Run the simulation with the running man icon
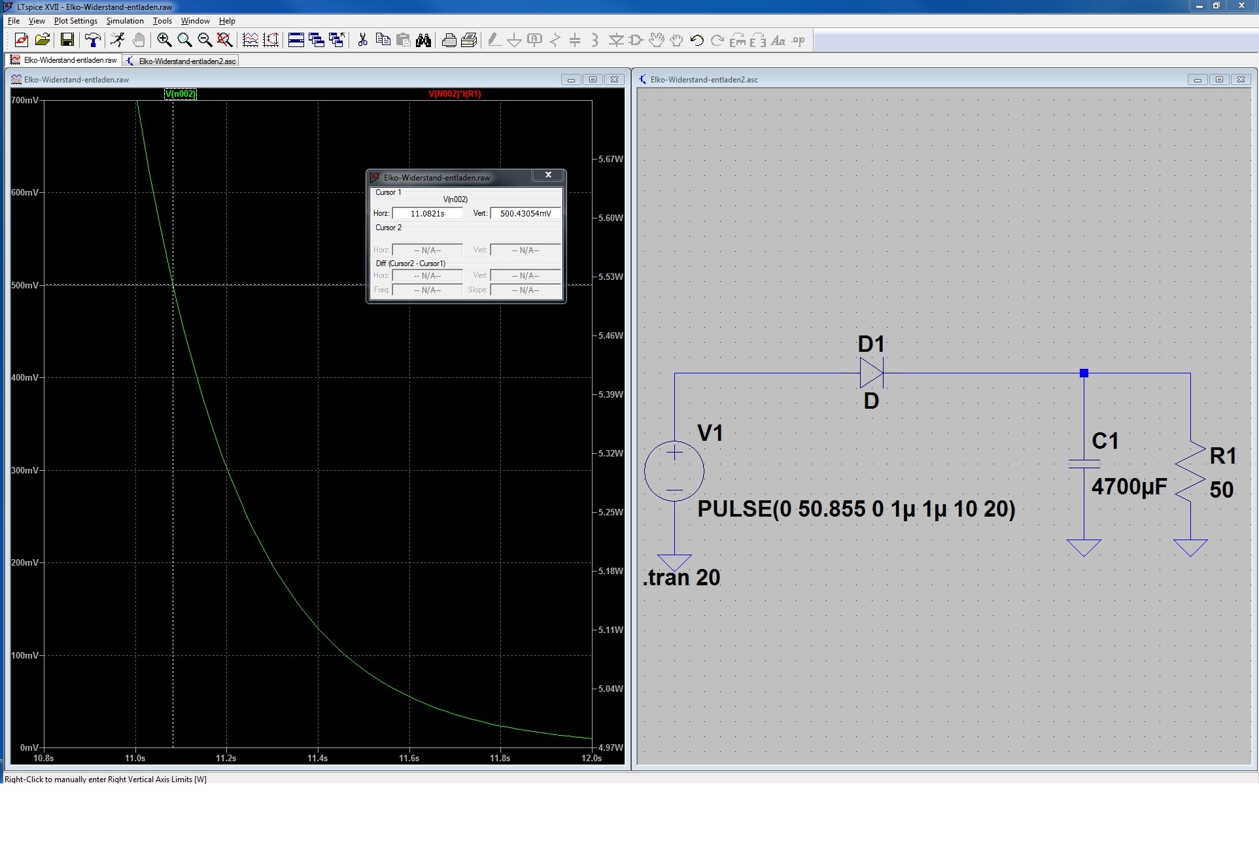The image size is (1259, 841). [x=118, y=41]
